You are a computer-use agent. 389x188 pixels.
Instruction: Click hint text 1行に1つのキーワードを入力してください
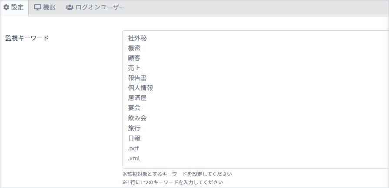point(173,182)
